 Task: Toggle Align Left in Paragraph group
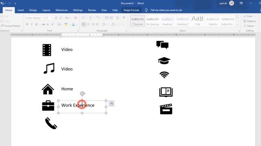point(84,24)
